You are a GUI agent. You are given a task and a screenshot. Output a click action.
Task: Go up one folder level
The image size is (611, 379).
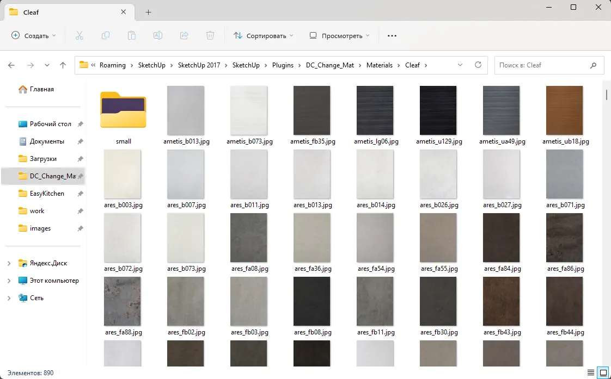63,65
